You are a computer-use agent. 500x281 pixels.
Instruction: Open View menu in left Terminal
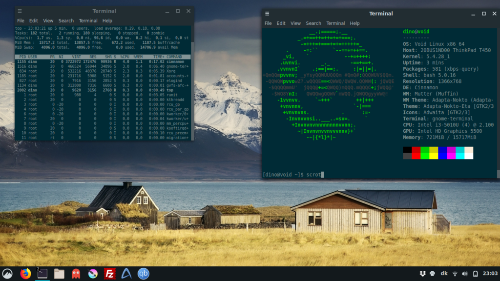[48, 20]
